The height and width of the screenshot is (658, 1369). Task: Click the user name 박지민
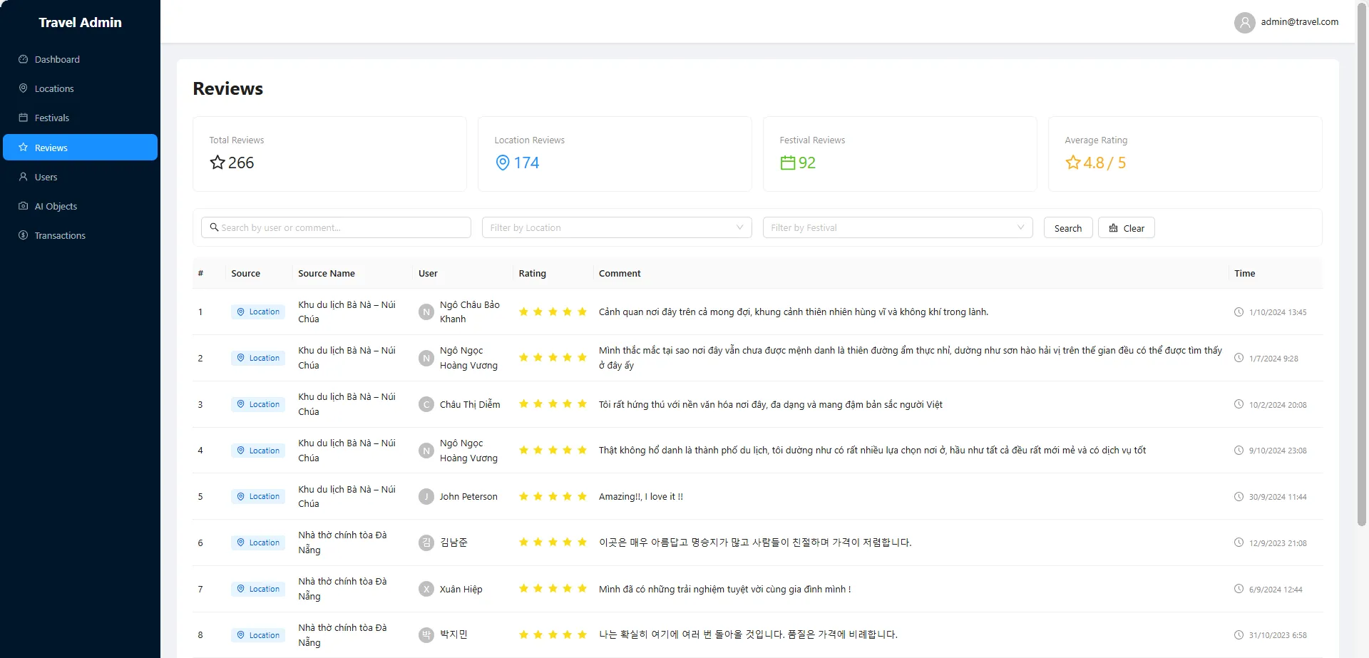point(453,634)
